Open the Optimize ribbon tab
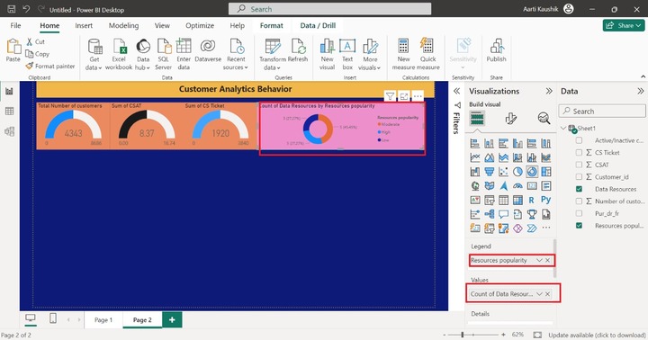648x340 pixels. 200,25
